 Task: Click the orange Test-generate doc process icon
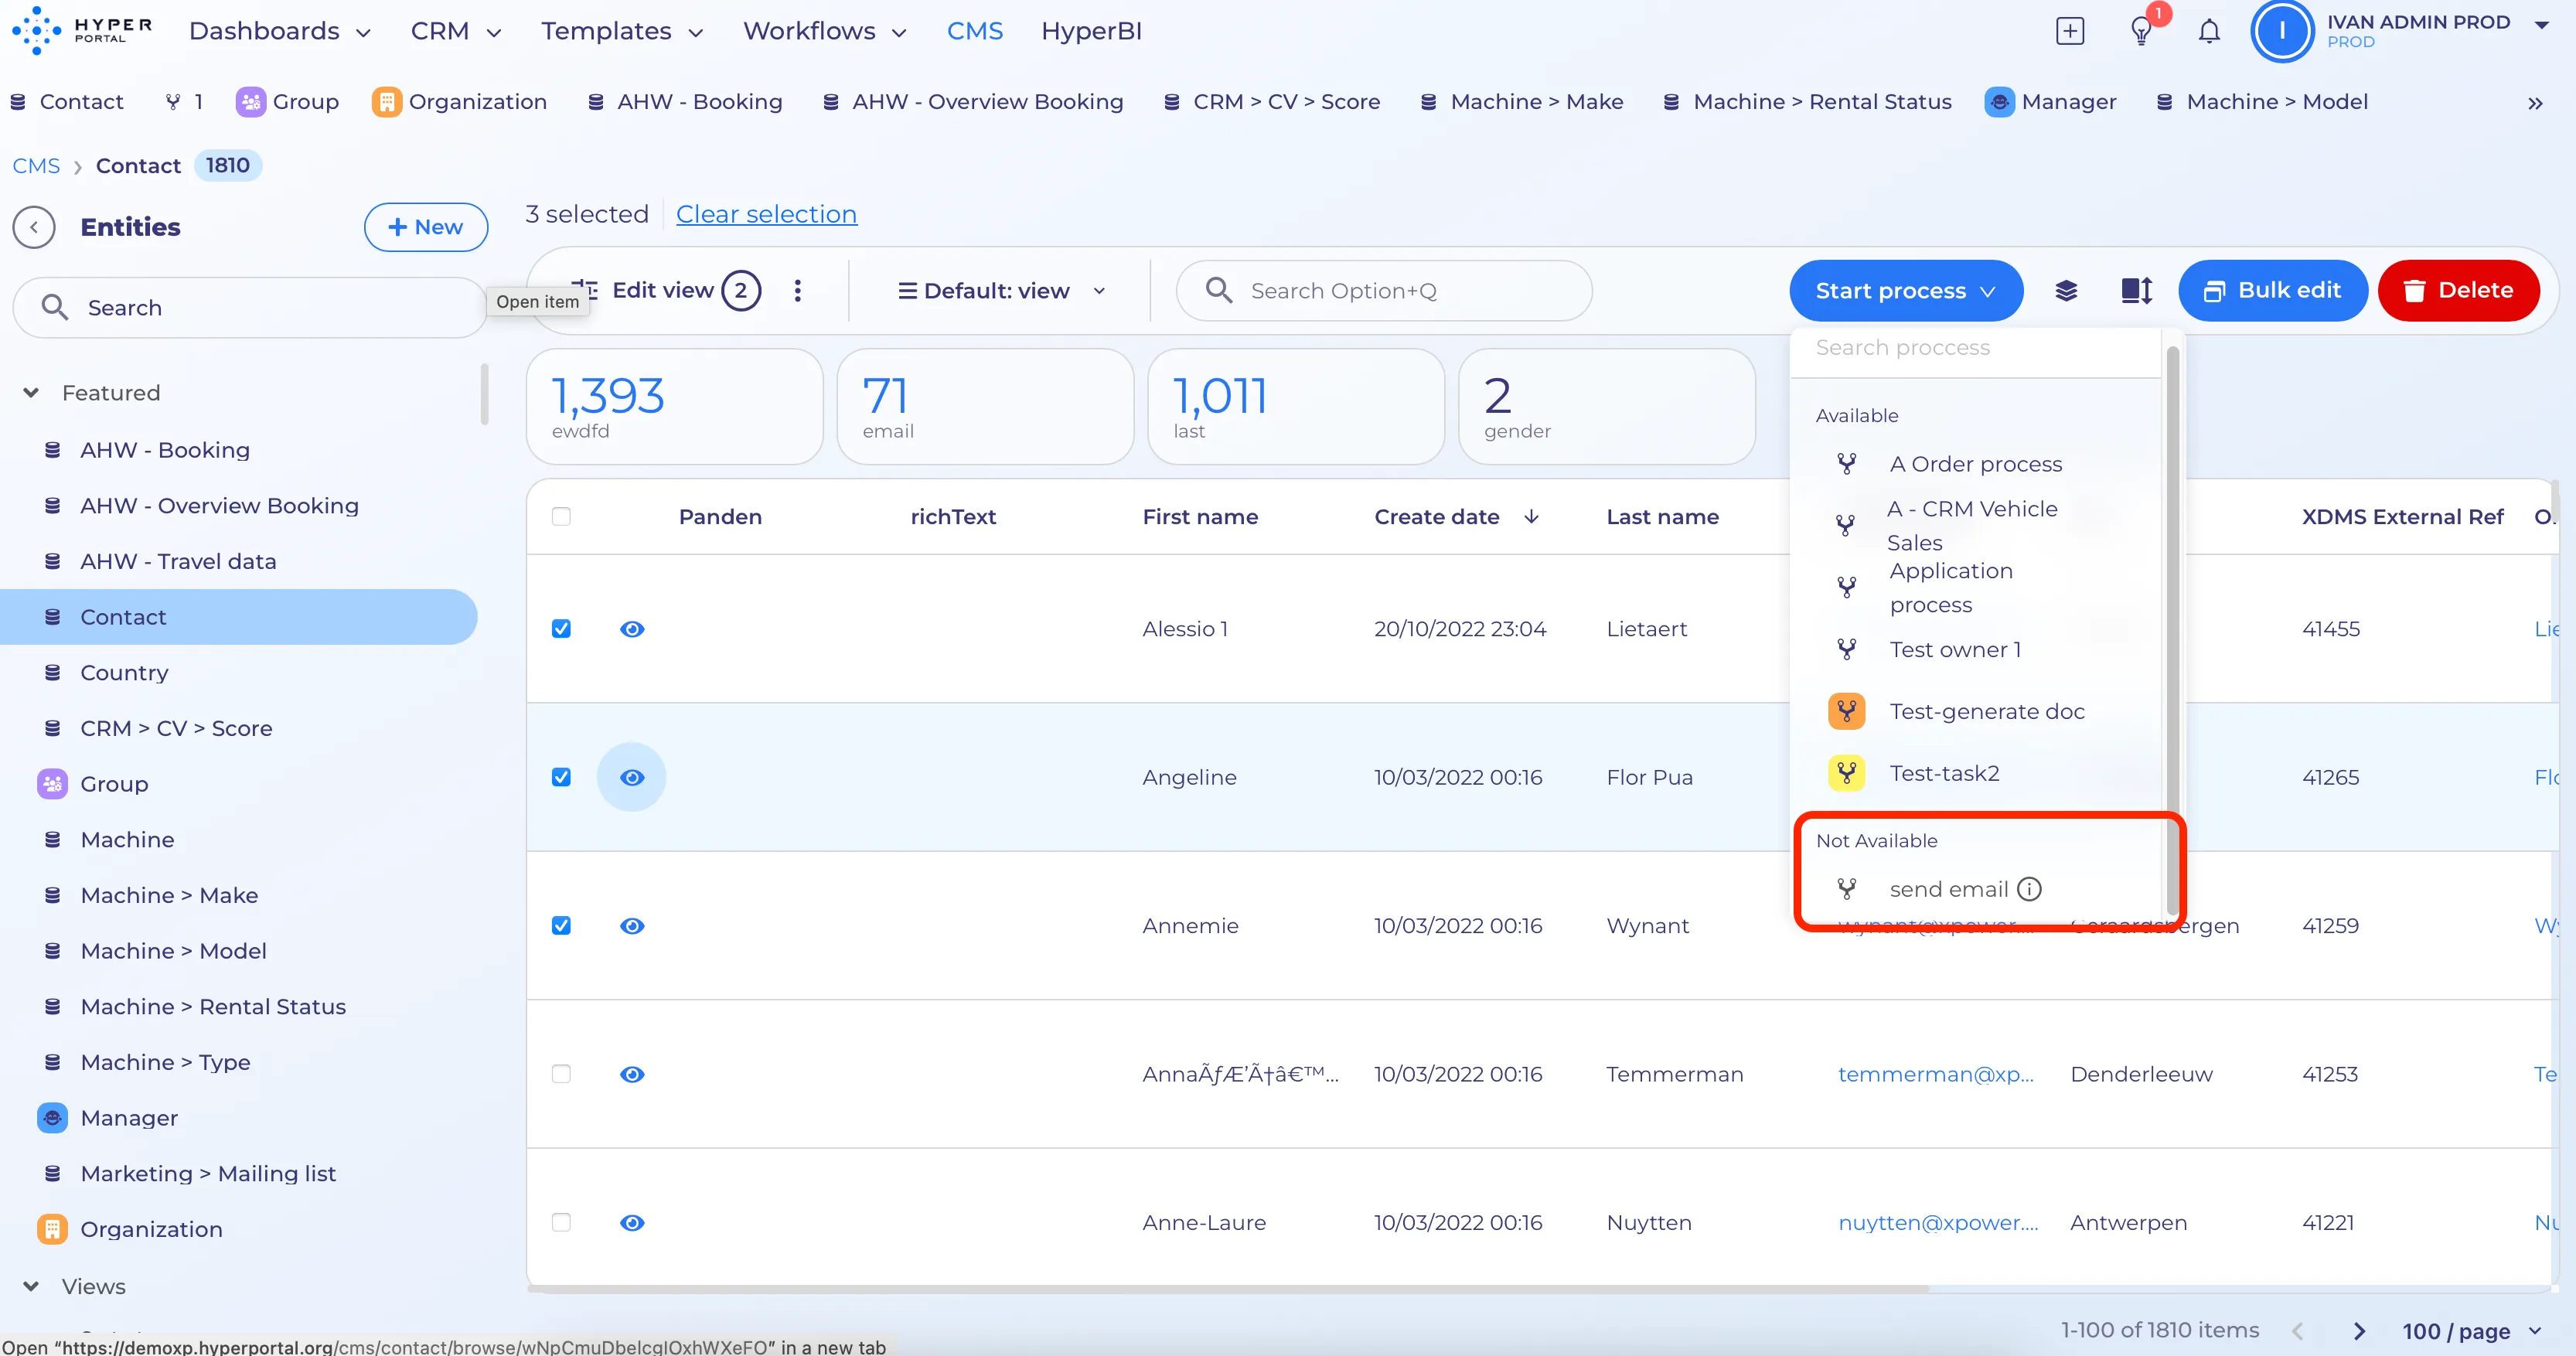(x=1846, y=711)
